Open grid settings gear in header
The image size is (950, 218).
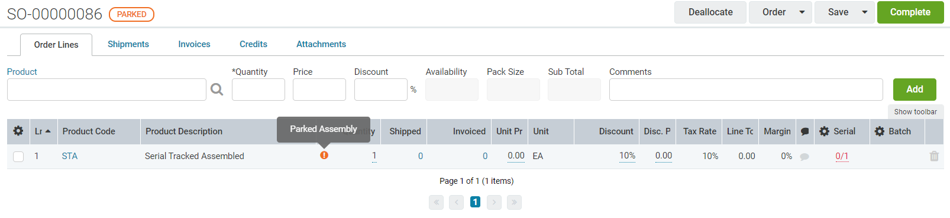pyautogui.click(x=18, y=131)
